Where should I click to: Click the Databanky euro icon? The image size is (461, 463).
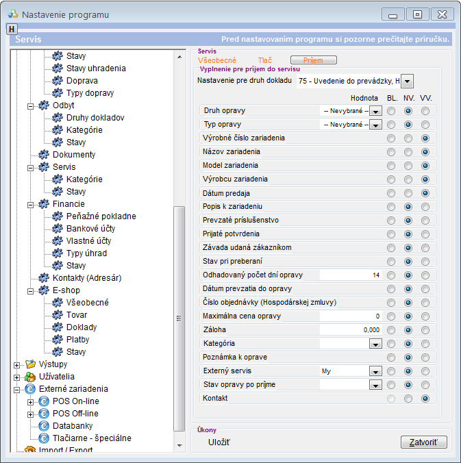pos(44,426)
